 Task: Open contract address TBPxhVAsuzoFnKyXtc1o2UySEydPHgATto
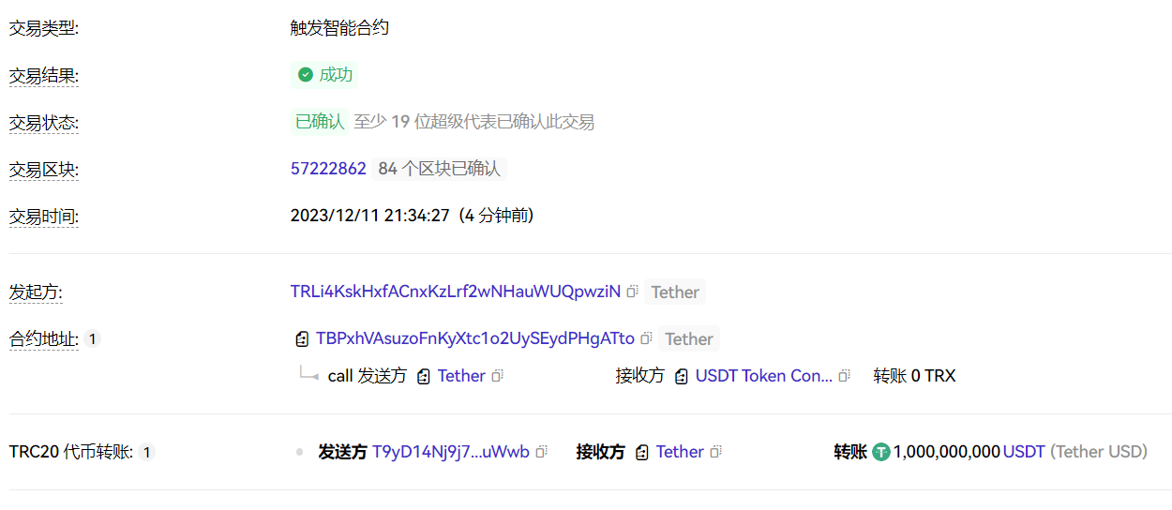tap(475, 338)
